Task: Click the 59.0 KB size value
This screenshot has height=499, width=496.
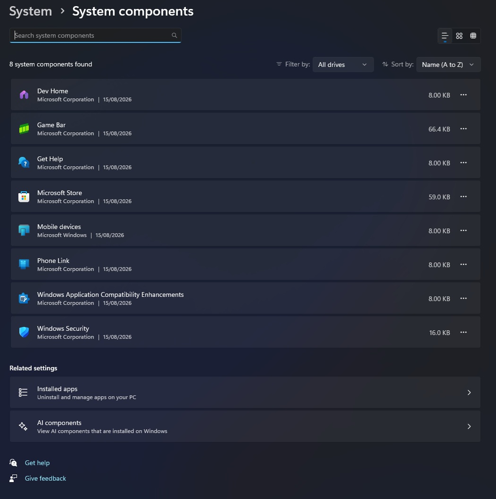Action: [439, 197]
